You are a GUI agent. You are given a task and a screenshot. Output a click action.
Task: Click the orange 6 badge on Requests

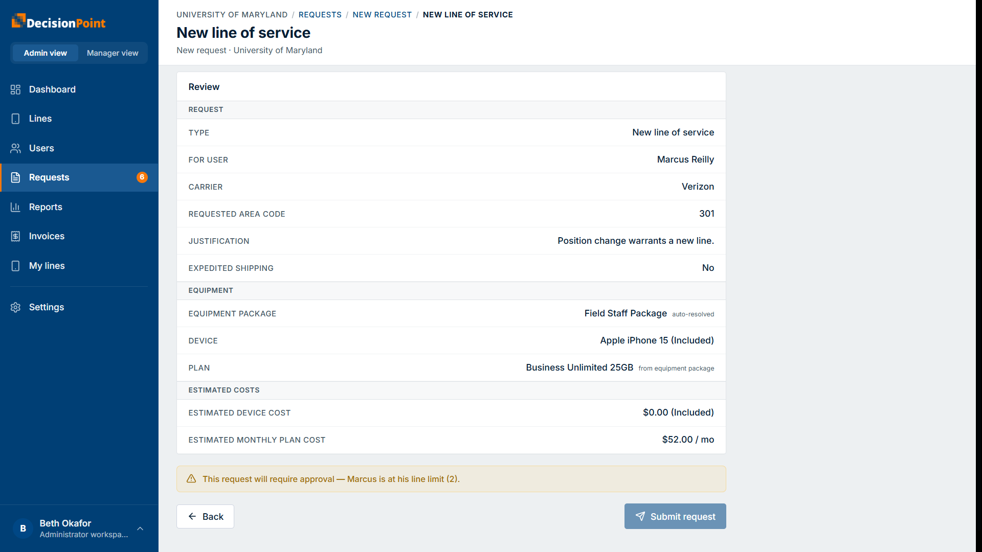click(142, 177)
